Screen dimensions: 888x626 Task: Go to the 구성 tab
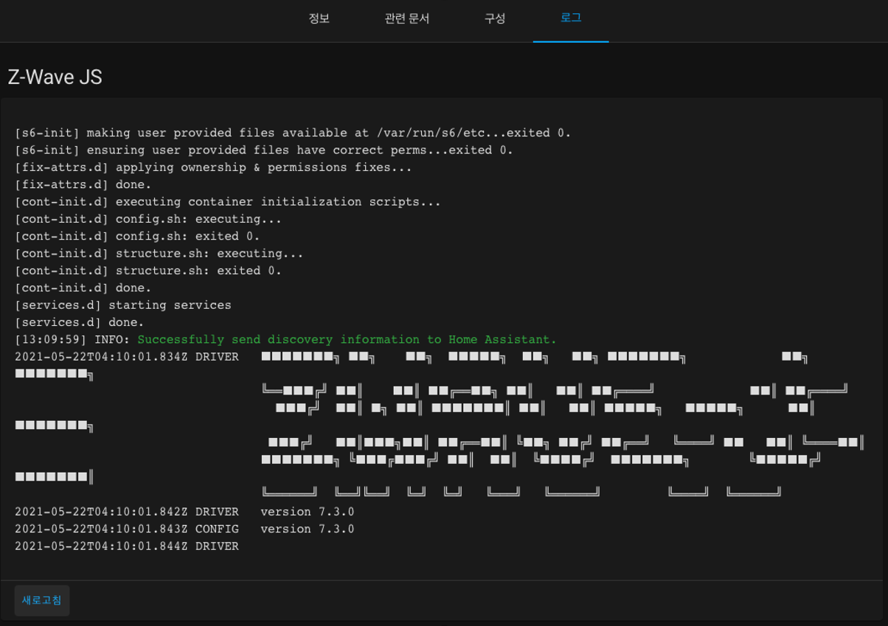pyautogui.click(x=495, y=19)
